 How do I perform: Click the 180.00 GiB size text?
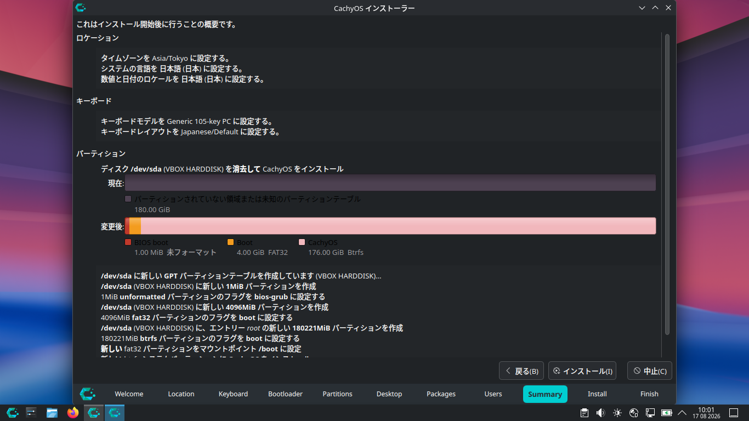pos(152,209)
